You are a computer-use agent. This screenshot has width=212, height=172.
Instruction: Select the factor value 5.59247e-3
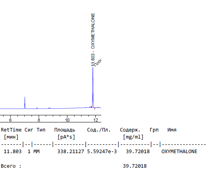[102, 152]
